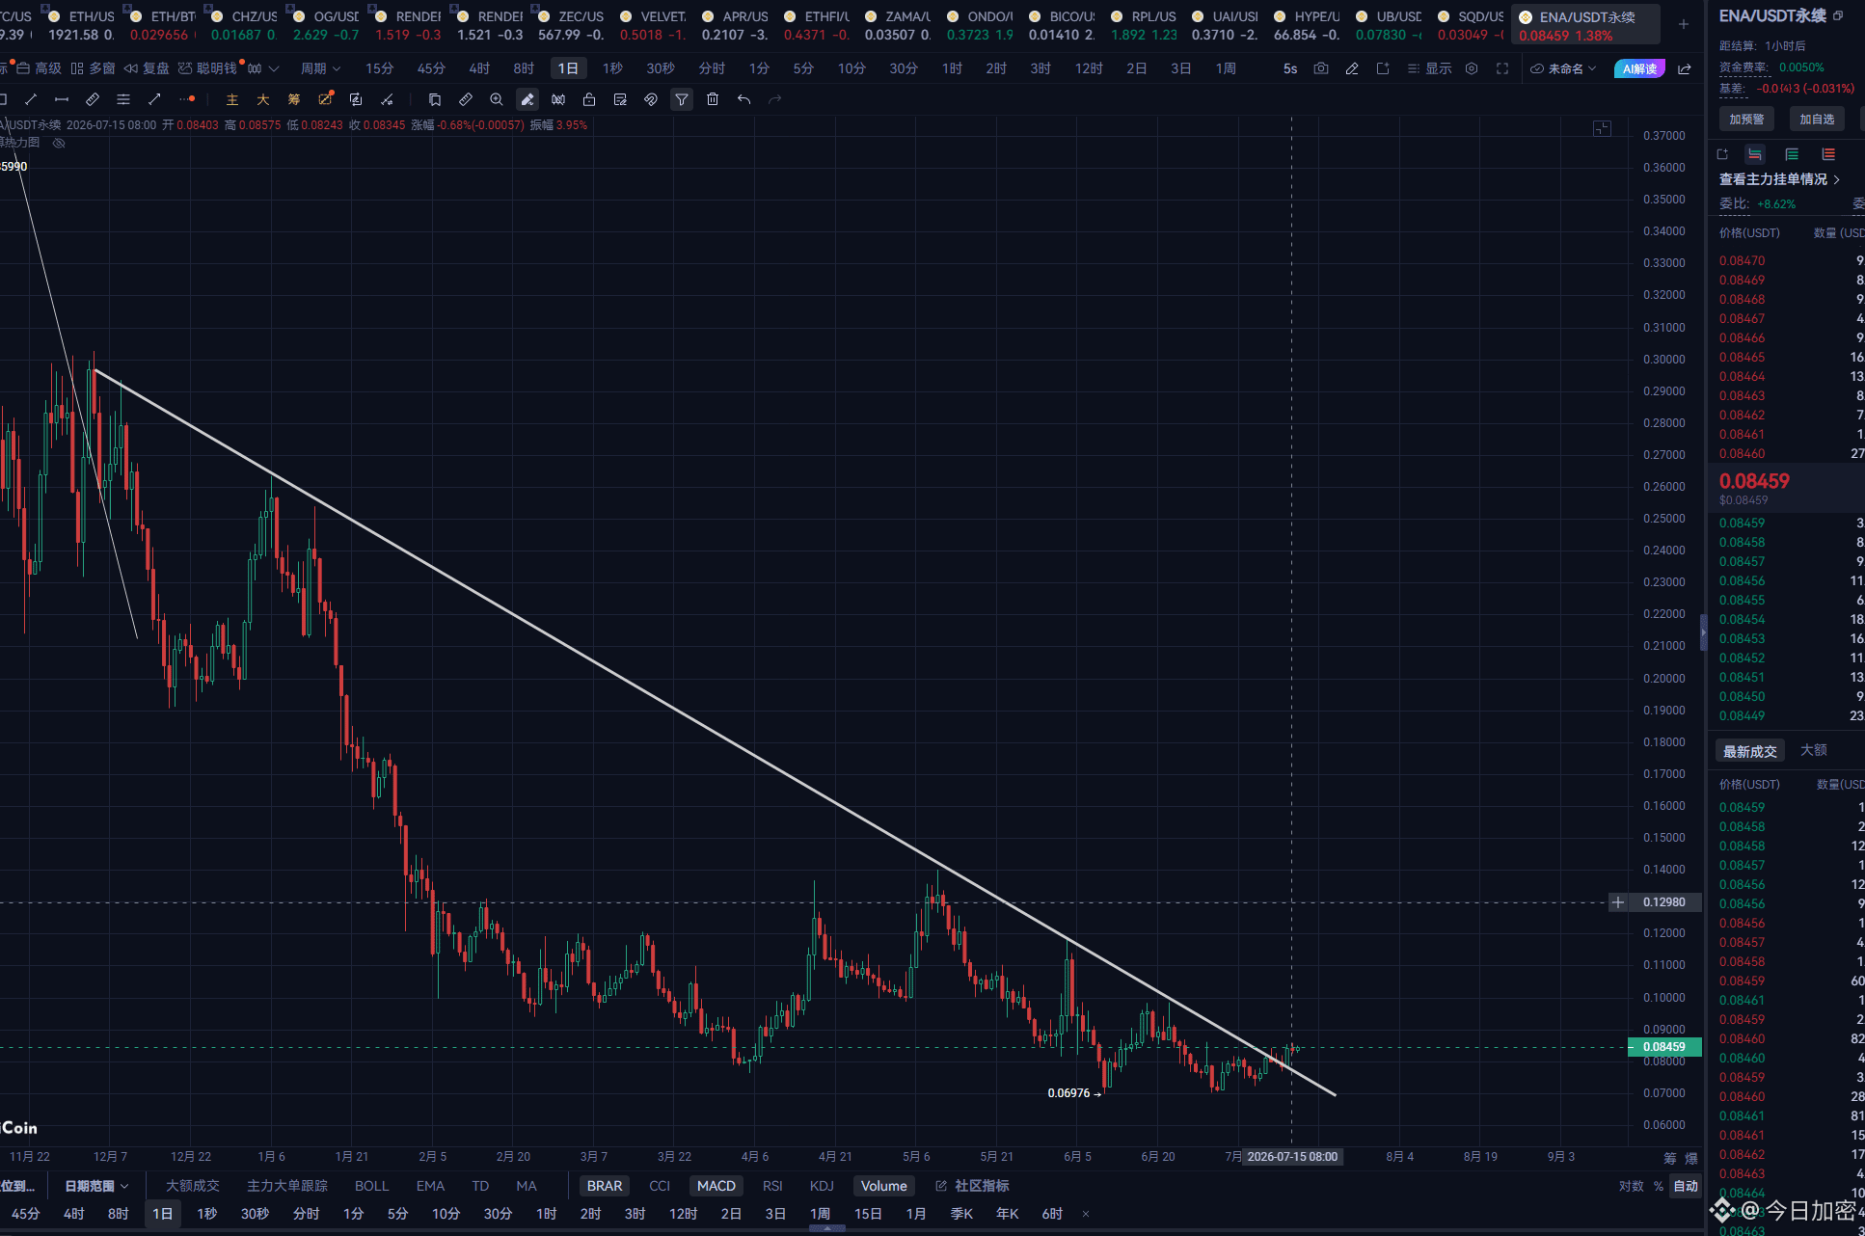Enable the BOLL overlay

pyautogui.click(x=371, y=1186)
